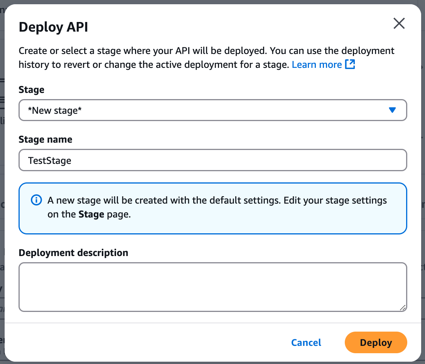Click the close X icon on the dialog

coord(399,24)
